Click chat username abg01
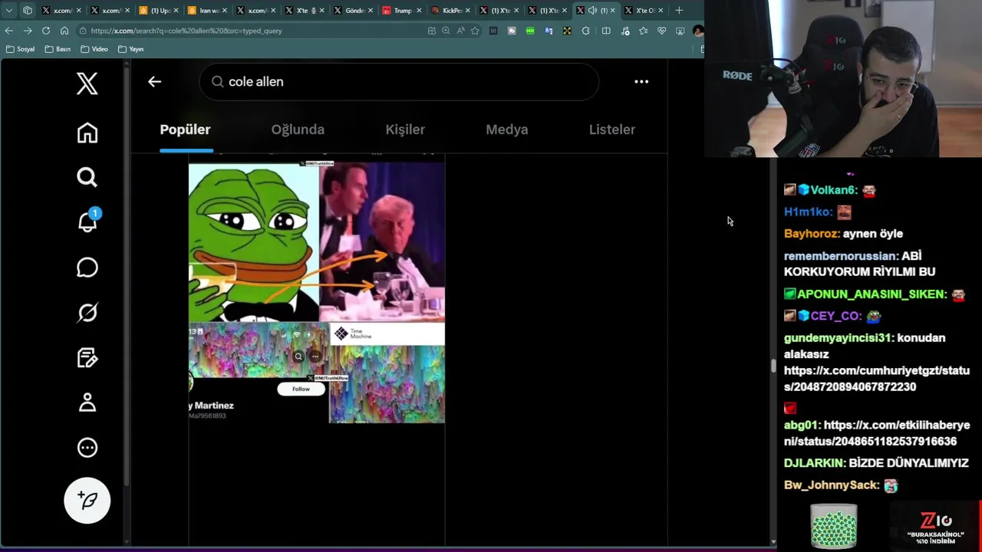This screenshot has height=552, width=982. [801, 426]
